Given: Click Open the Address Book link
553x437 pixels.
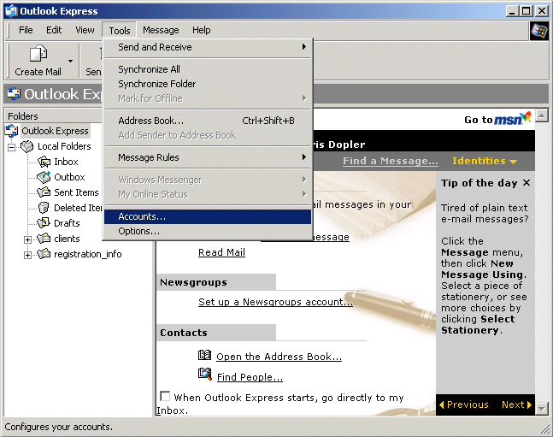Looking at the screenshot, I should point(279,357).
